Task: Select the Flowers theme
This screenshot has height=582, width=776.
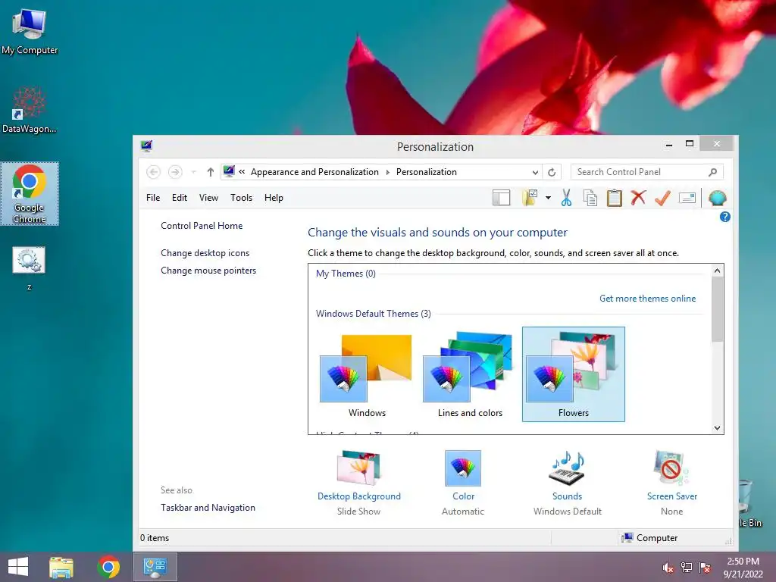Action: coord(574,374)
